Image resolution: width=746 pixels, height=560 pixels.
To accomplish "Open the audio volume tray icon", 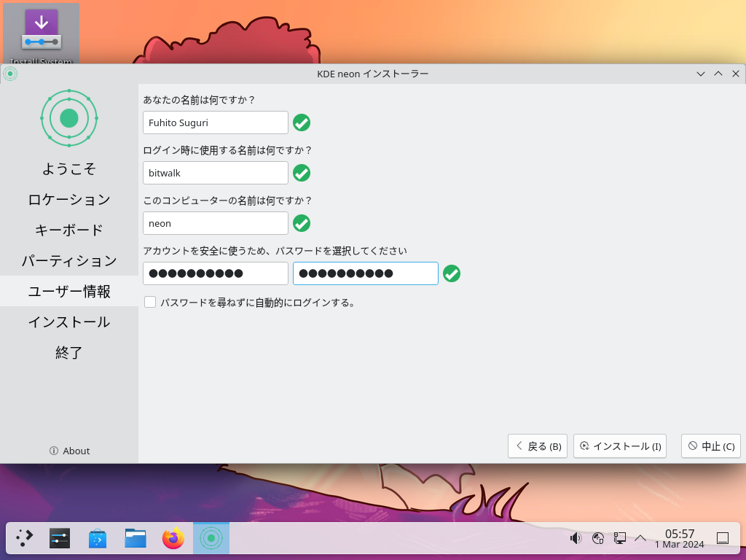I will click(576, 538).
